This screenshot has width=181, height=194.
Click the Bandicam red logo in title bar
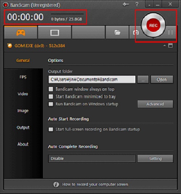click(x=5, y=5)
